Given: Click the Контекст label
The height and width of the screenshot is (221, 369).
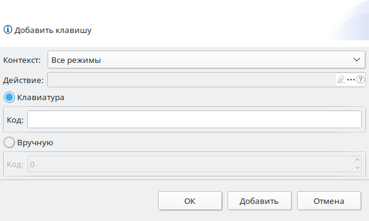Looking at the screenshot, I should click(x=22, y=60).
